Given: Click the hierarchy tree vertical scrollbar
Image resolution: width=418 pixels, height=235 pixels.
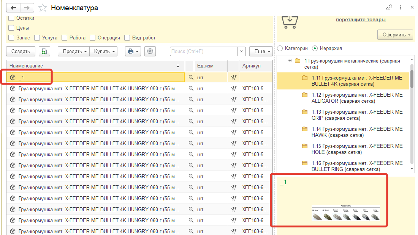Looking at the screenshot, I should pyautogui.click(x=412, y=114).
